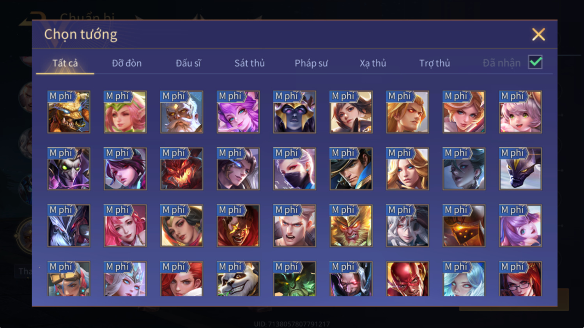
Task: Filter heroes by Trợ thủ tab
Action: [434, 63]
